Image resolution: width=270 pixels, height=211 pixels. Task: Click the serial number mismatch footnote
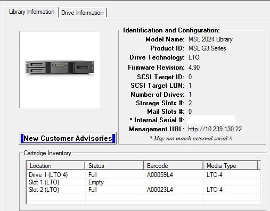tap(192, 138)
